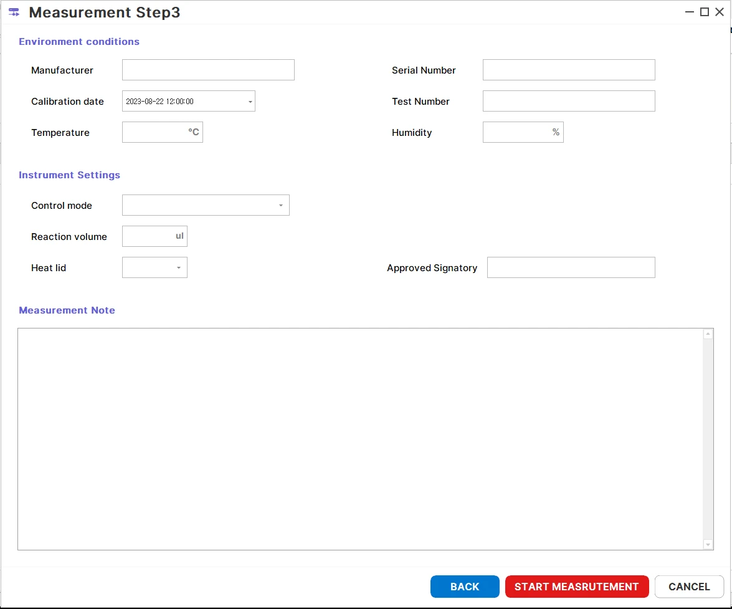Click the Approved Signatory label
The width and height of the screenshot is (732, 609).
pos(432,268)
